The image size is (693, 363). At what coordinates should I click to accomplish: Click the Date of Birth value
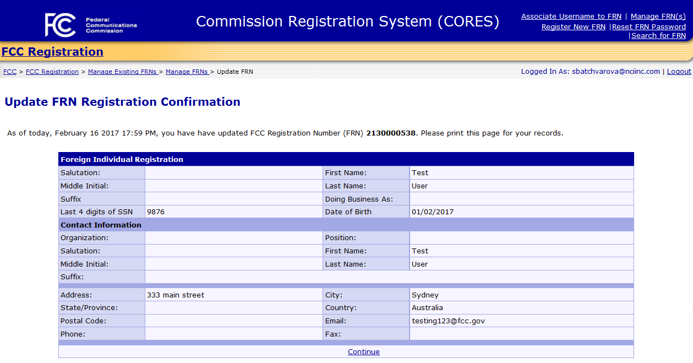(433, 212)
